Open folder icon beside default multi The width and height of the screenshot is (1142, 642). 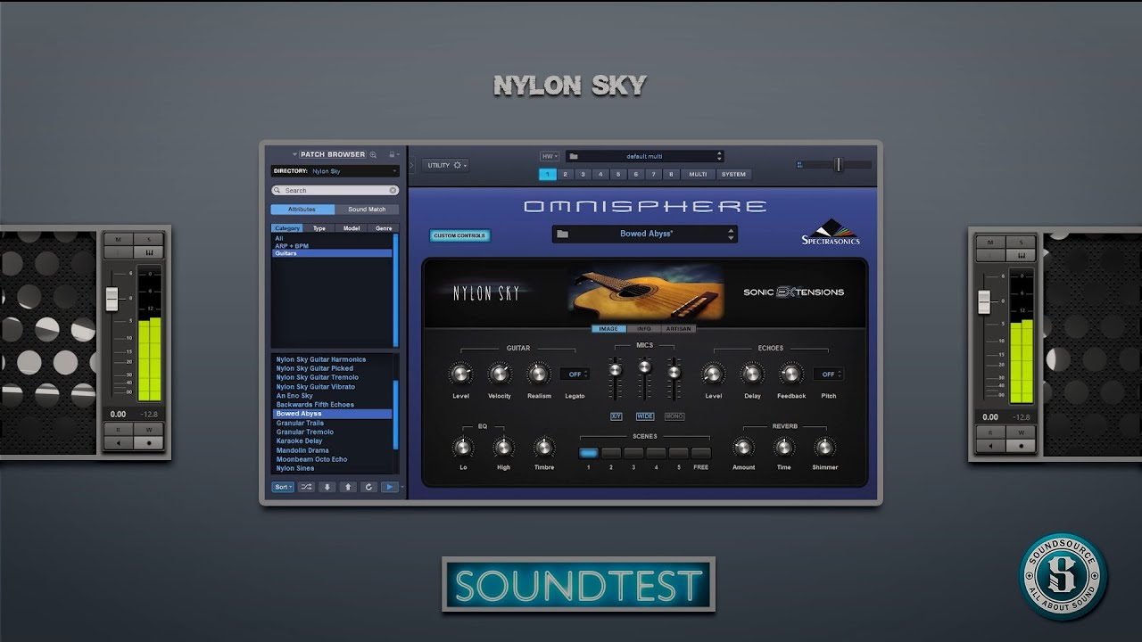[x=573, y=156]
